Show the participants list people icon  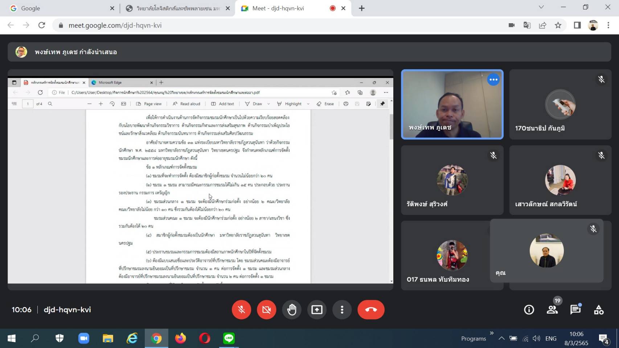tap(552, 310)
